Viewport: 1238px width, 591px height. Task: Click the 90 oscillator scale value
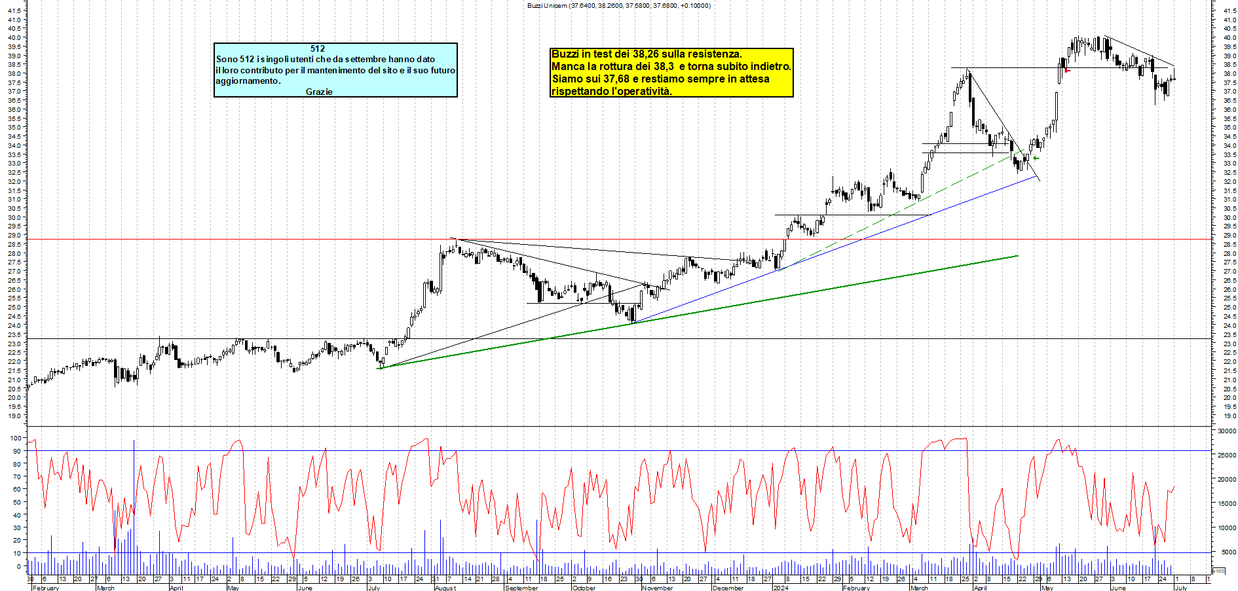click(17, 451)
